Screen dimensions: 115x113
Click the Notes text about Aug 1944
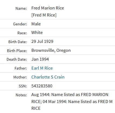tap(72, 101)
